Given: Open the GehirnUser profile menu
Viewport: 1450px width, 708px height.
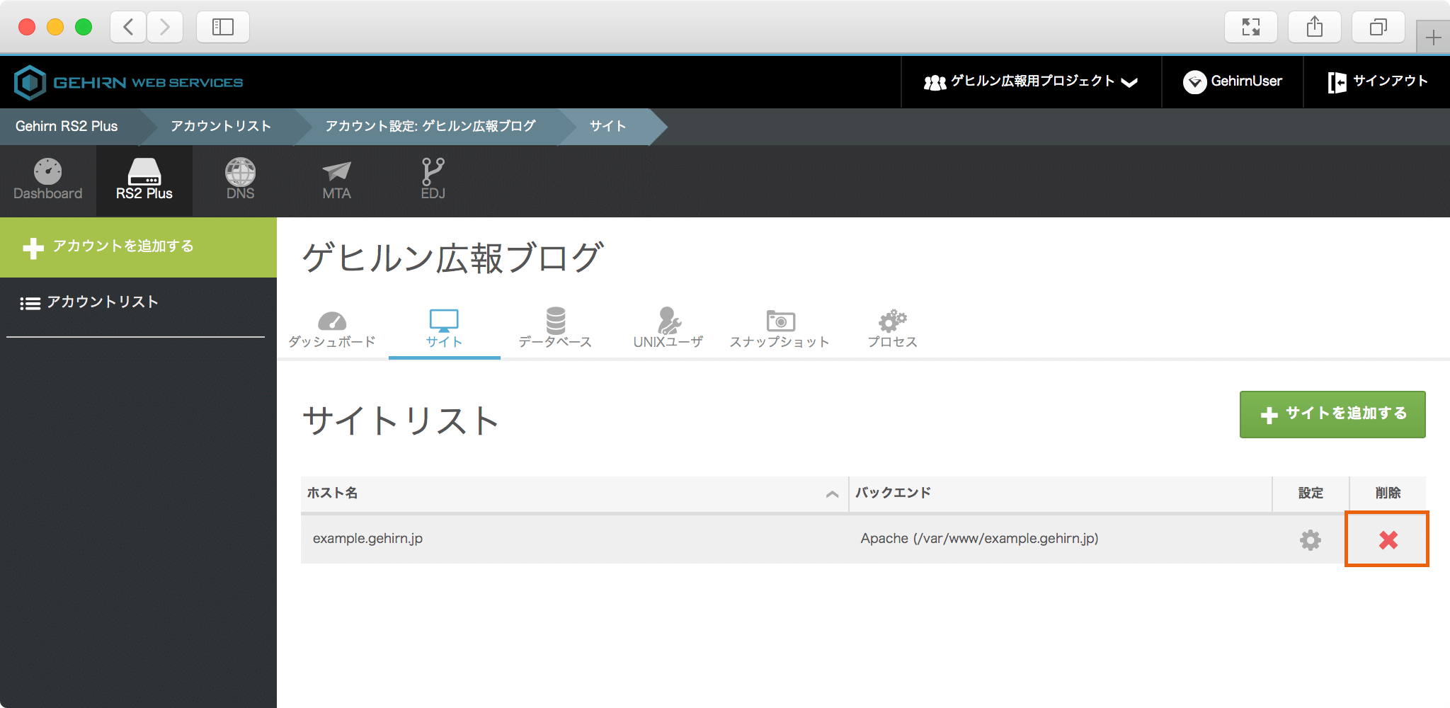Looking at the screenshot, I should pyautogui.click(x=1233, y=82).
